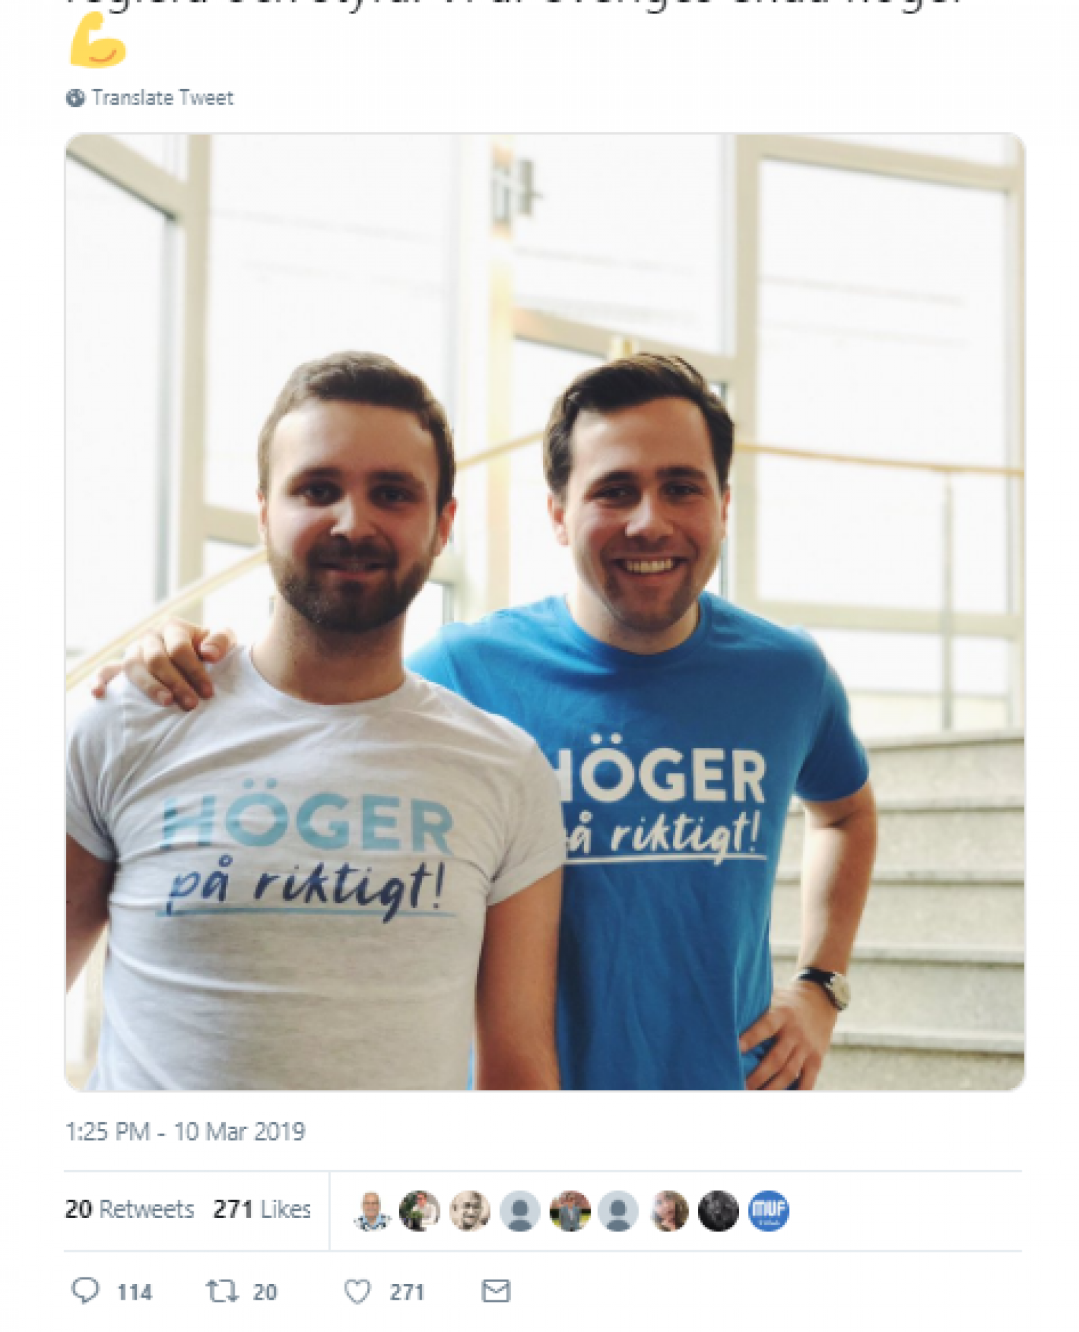This screenshot has width=1079, height=1332.
Task: View the 20 Retweets list
Action: [129, 1209]
